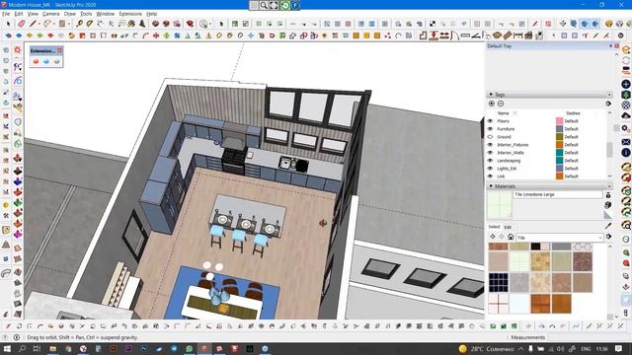The height and width of the screenshot is (355, 632).
Task: Select the Eraser tool
Action: (22, 24)
